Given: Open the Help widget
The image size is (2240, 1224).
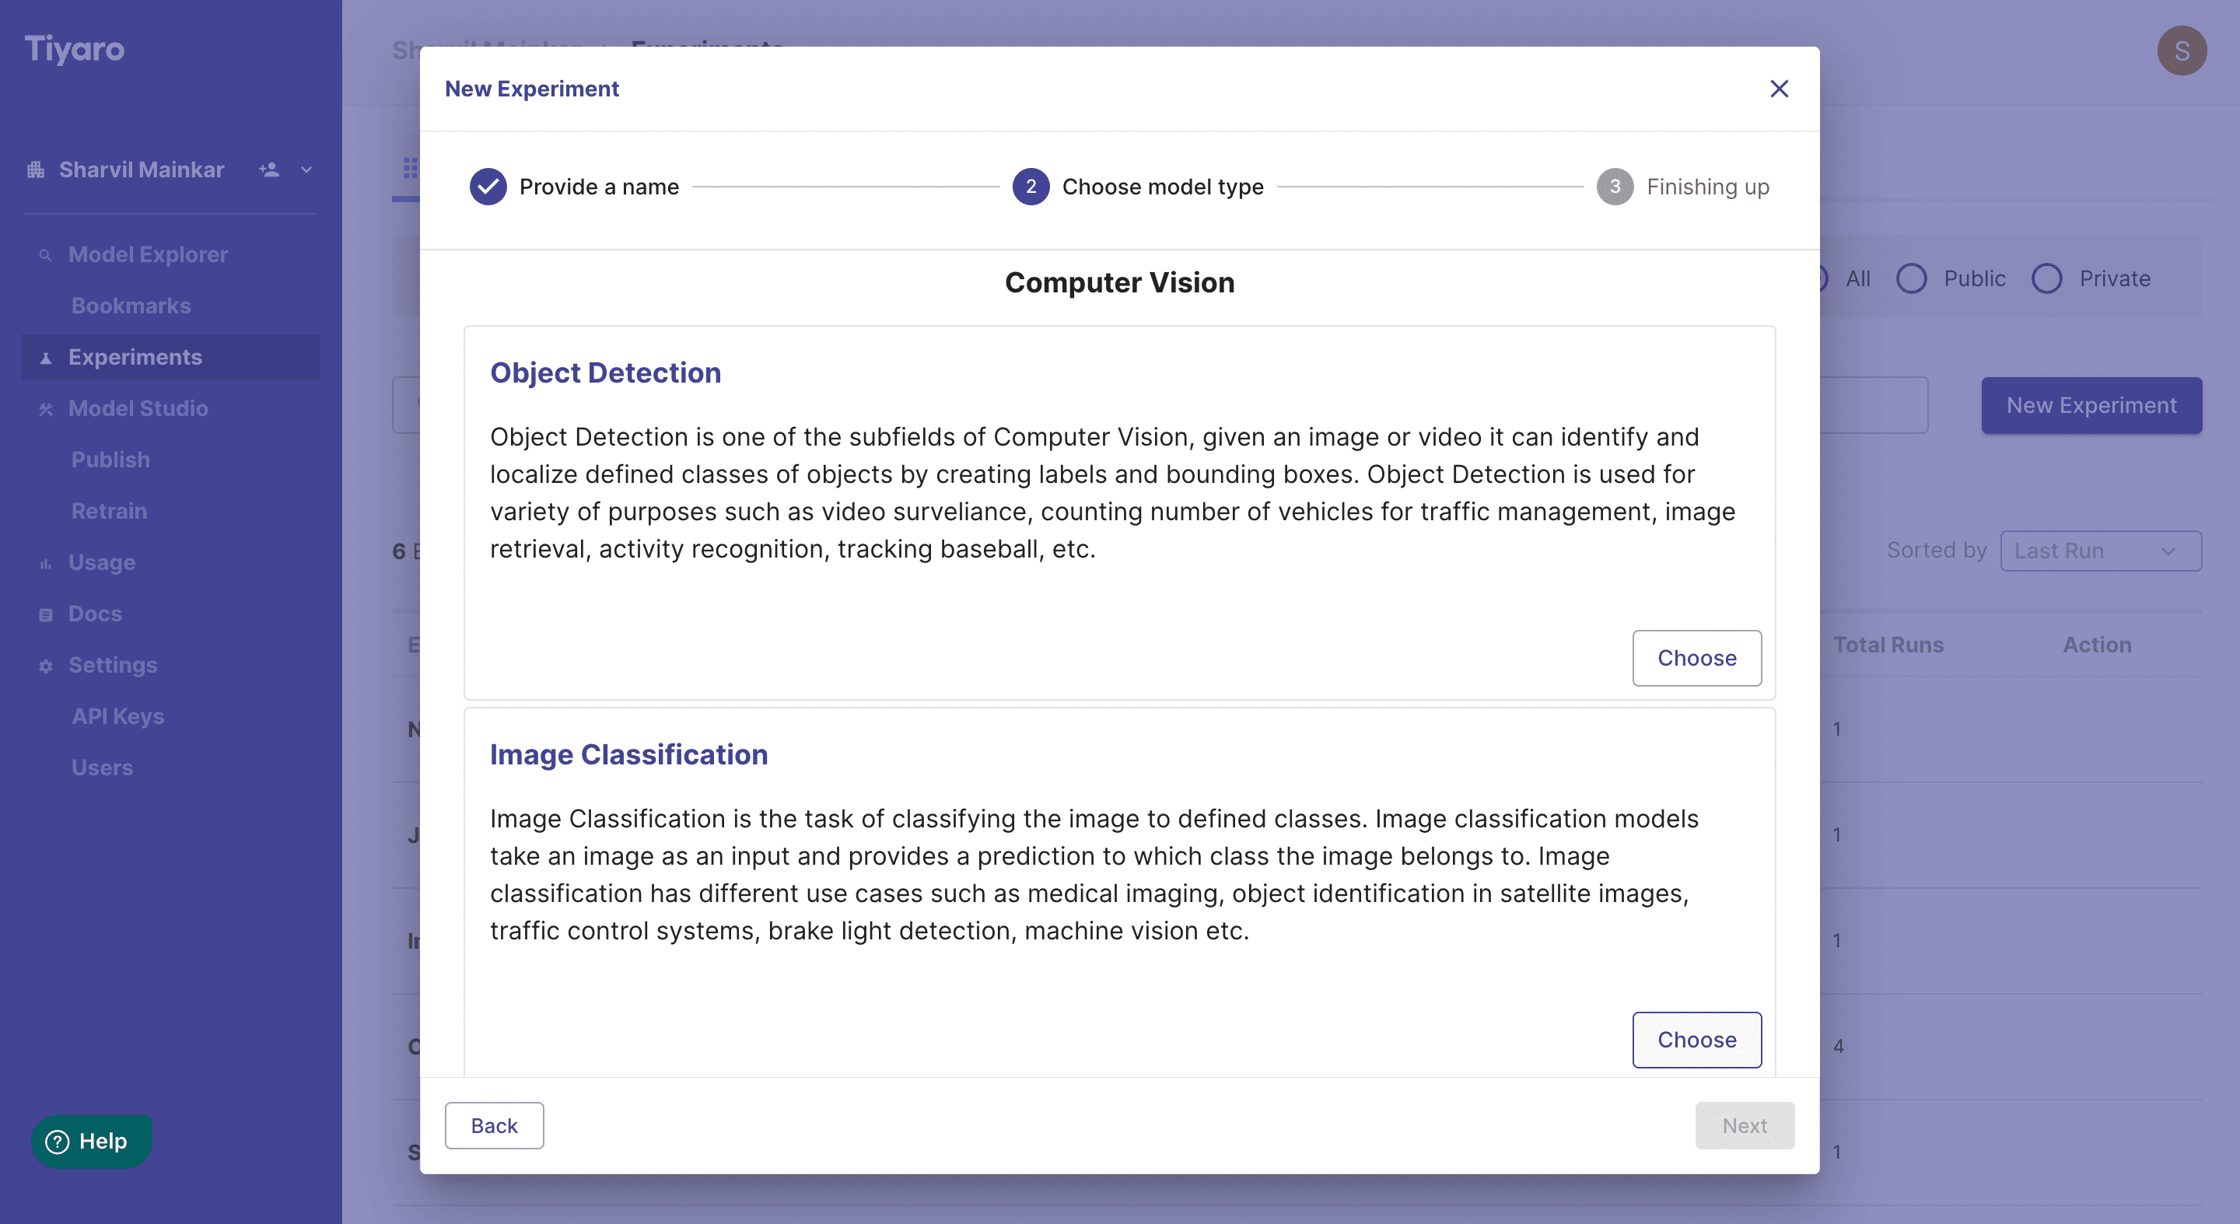Looking at the screenshot, I should pyautogui.click(x=91, y=1142).
